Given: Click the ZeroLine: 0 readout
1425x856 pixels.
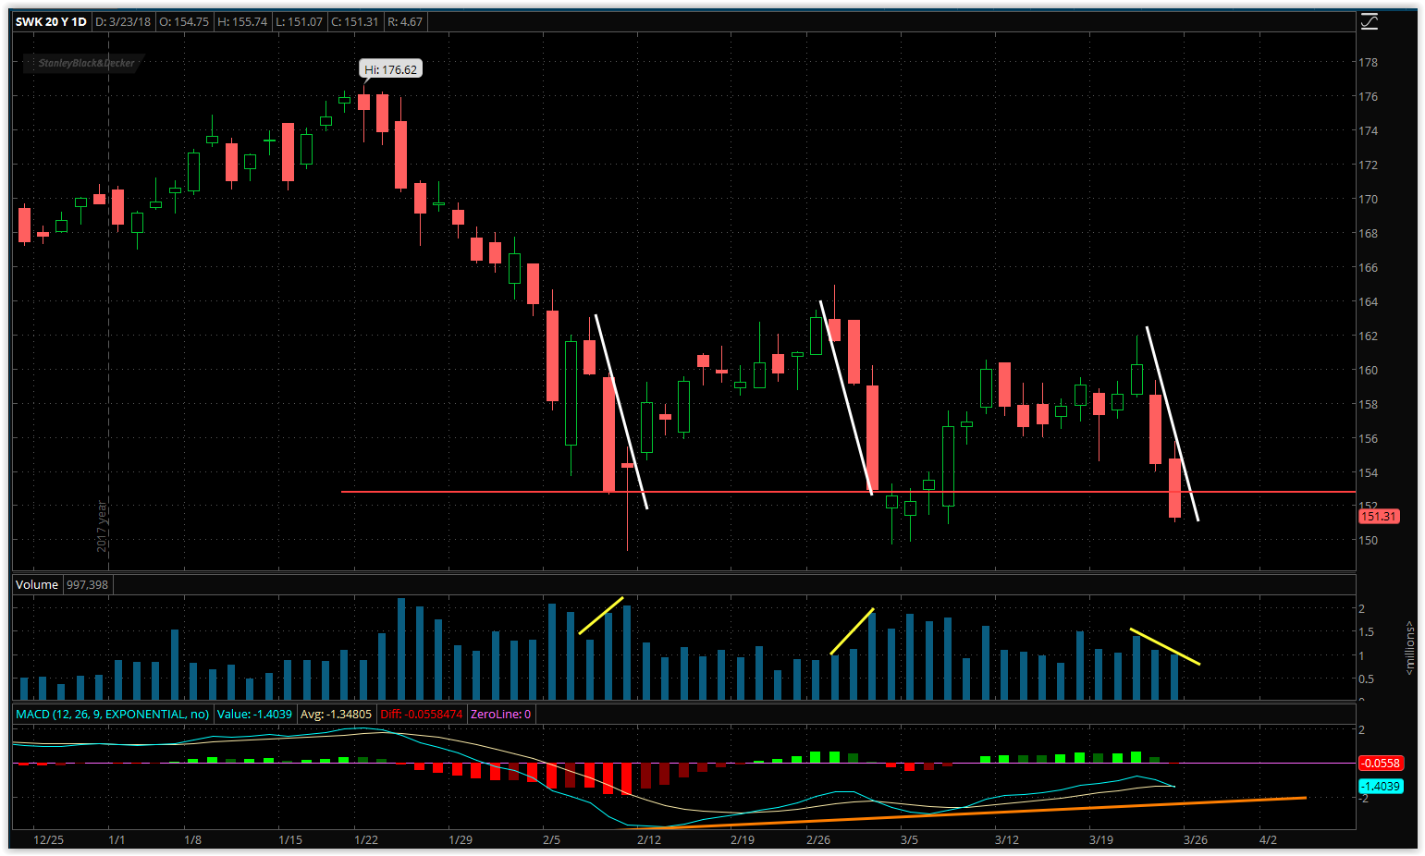Looking at the screenshot, I should pyautogui.click(x=500, y=714).
